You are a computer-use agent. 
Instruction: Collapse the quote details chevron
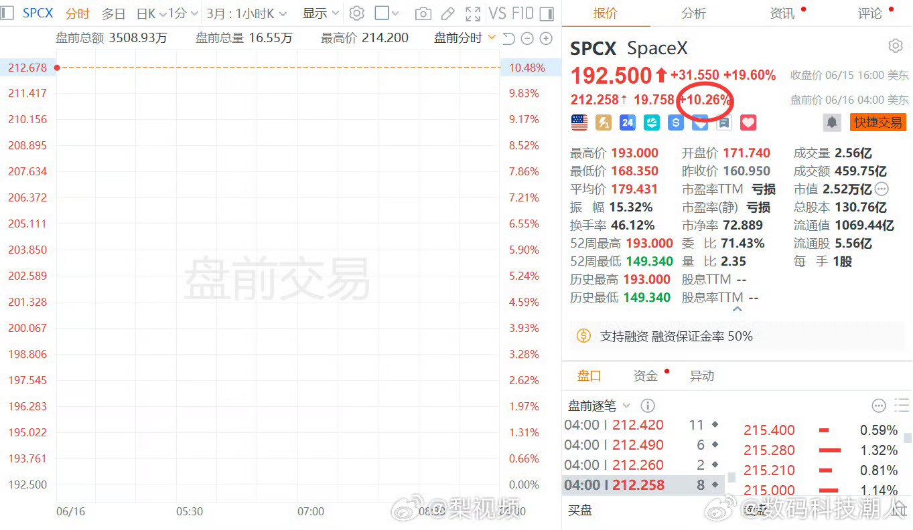click(x=738, y=310)
